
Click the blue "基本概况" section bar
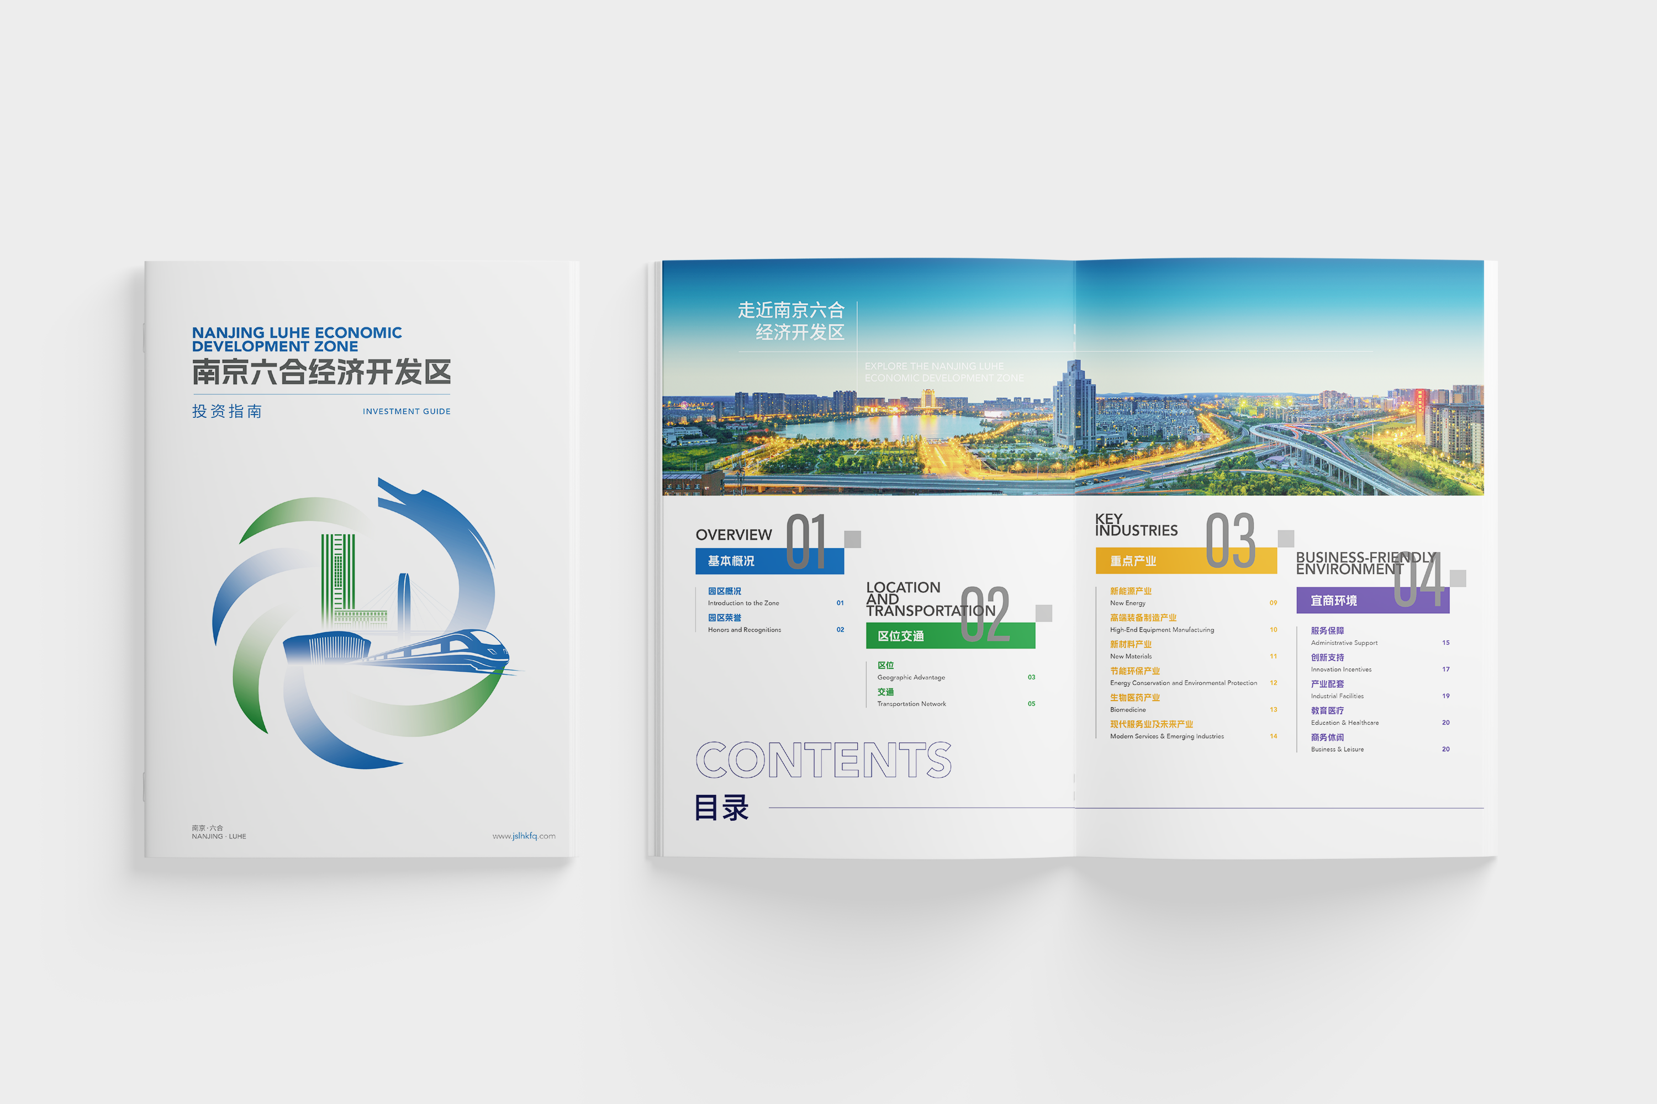coord(769,561)
